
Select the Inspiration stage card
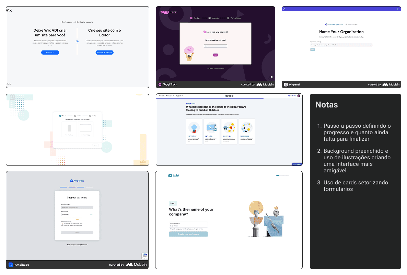tap(194, 131)
